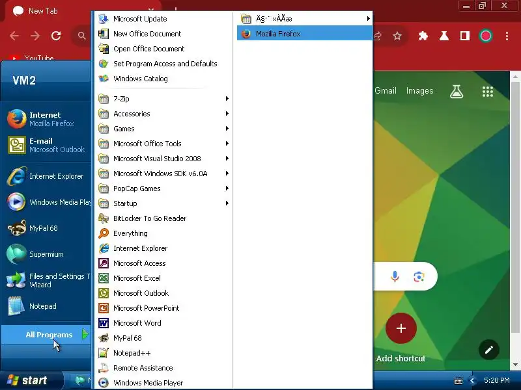Expand the garbled-name folder submenu arrow
Image resolution: width=521 pixels, height=390 pixels.
368,19
